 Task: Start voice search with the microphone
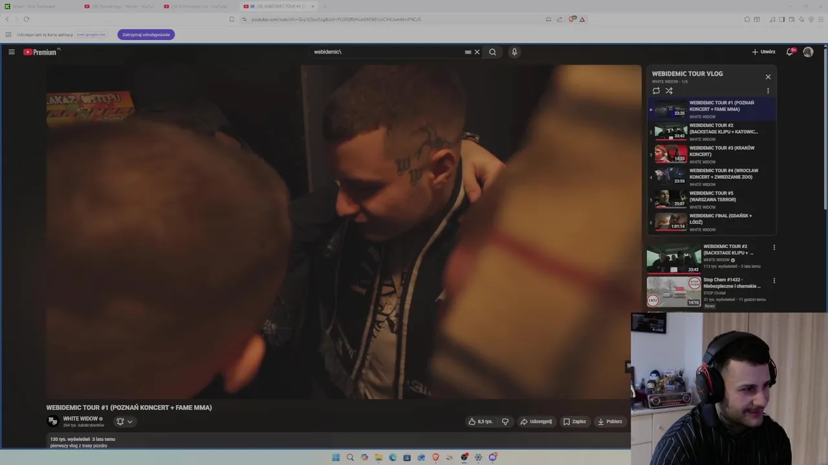[x=514, y=52]
